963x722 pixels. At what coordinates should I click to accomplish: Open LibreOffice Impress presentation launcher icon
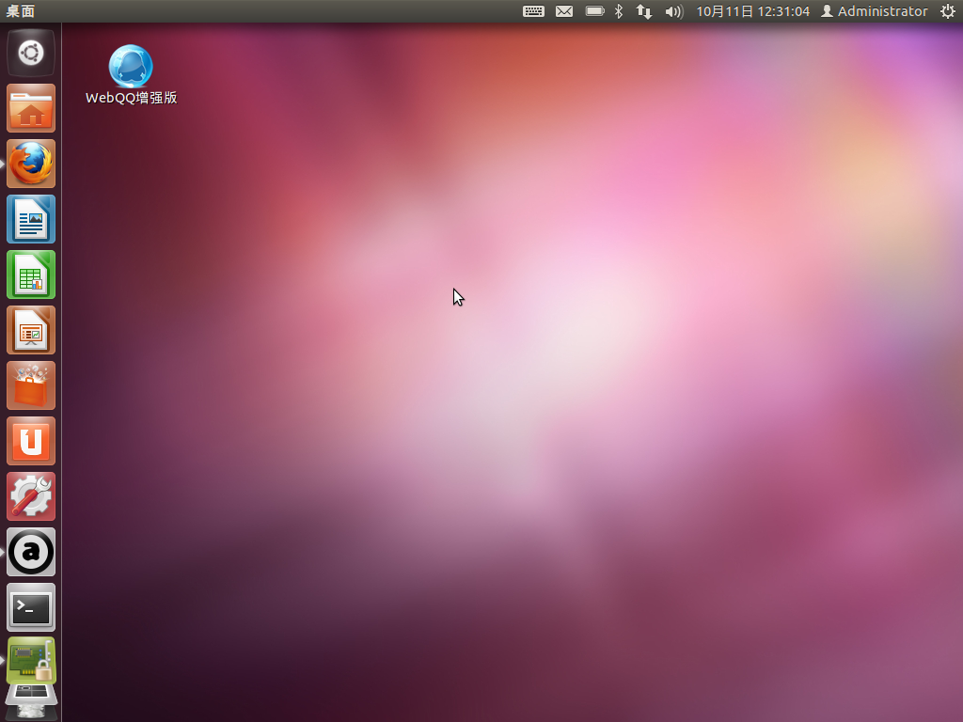tap(31, 330)
